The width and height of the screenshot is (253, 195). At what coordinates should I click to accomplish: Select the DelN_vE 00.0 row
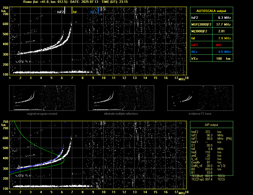coord(208,166)
